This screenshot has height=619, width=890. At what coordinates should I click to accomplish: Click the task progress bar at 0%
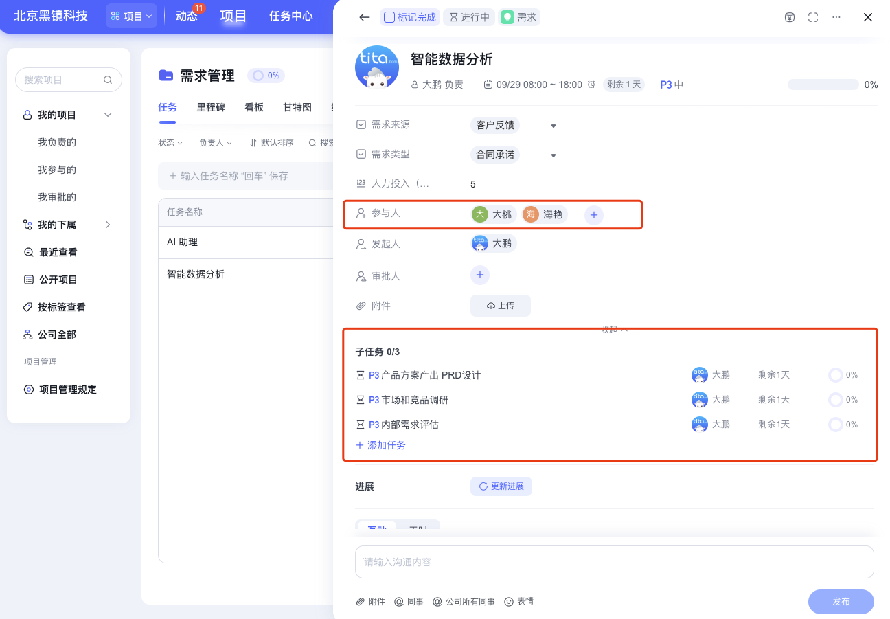tap(823, 85)
